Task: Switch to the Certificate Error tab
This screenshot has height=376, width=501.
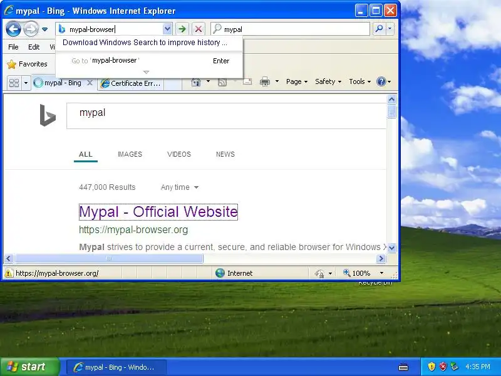Action: coord(131,83)
